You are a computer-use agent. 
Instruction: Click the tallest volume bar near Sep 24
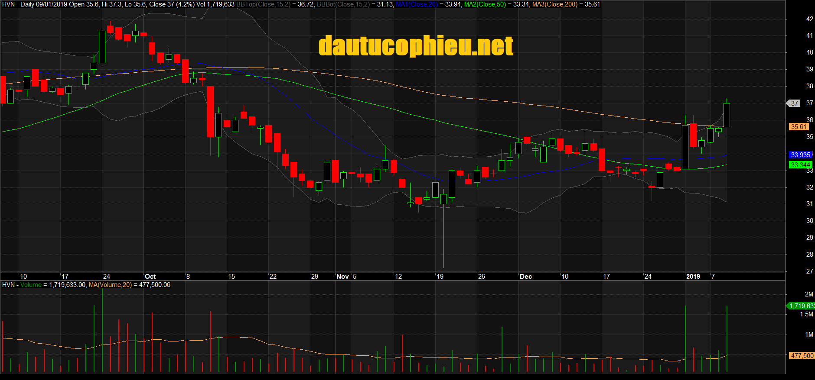(x=102, y=331)
